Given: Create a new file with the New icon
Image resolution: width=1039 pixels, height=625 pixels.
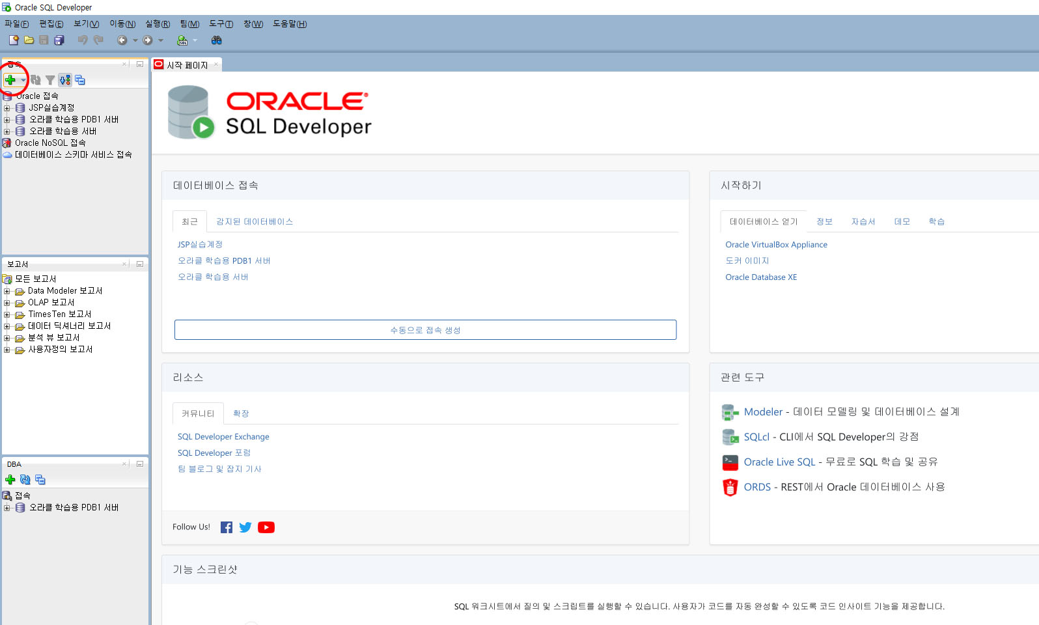Looking at the screenshot, I should pyautogui.click(x=14, y=40).
